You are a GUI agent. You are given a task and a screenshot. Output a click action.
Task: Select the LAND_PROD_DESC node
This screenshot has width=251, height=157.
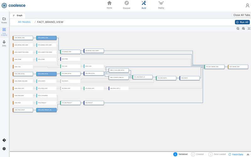23,96
